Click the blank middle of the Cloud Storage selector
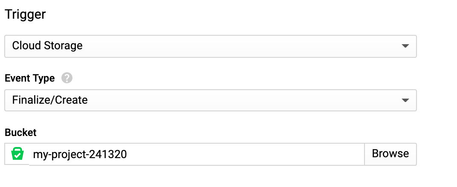 click(x=239, y=46)
